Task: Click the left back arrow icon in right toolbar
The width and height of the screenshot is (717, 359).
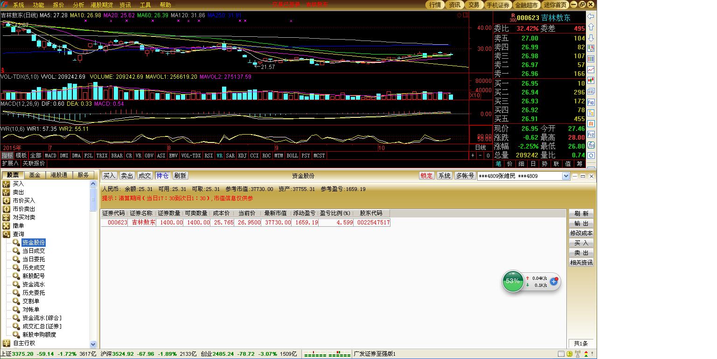Action: [591, 16]
